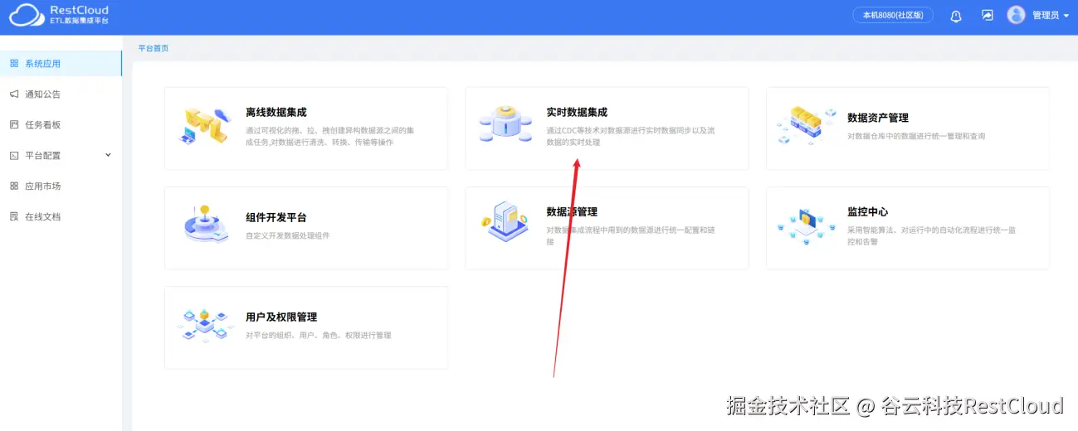This screenshot has width=1078, height=431.
Task: Click the 组件开发平台 illustration icon
Action: click(x=204, y=225)
